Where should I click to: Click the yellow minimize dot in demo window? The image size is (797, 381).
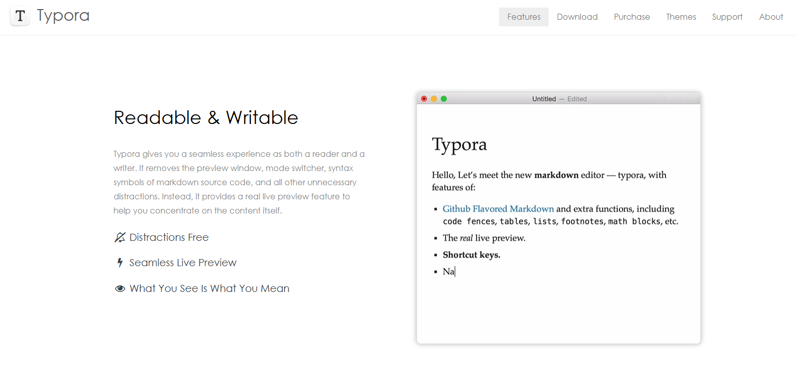[434, 99]
